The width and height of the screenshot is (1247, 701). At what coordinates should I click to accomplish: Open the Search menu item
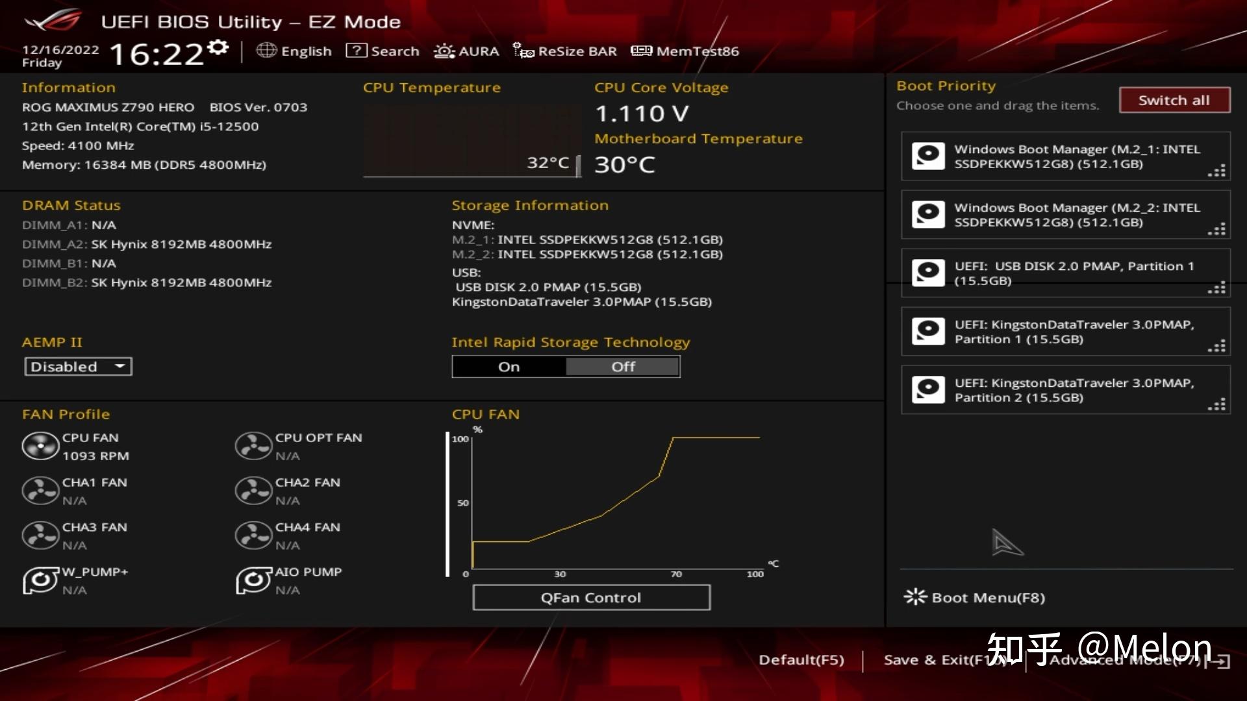tap(383, 51)
